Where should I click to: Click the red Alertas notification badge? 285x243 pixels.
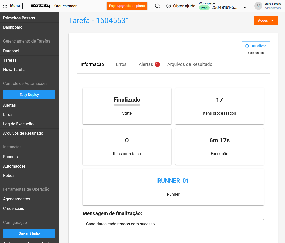click(x=157, y=64)
